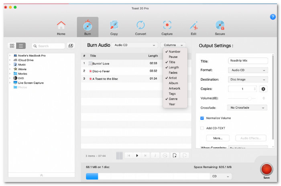Open the Edit tools section

click(193, 28)
